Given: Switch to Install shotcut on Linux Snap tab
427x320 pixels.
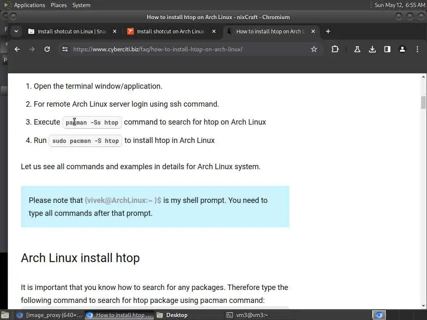Looking at the screenshot, I should (72, 32).
